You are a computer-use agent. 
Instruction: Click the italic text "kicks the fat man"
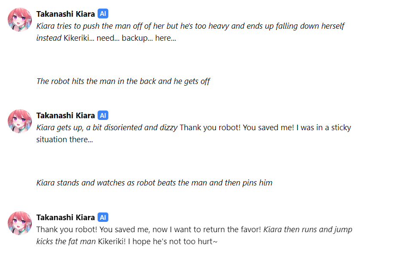point(66,241)
